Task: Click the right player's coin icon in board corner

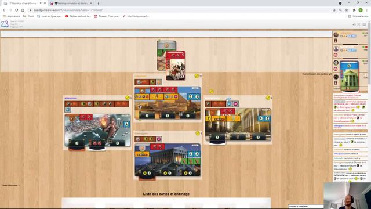Action: (268, 98)
